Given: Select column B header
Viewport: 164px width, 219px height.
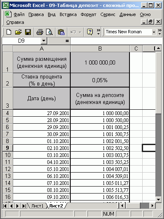Looking at the screenshot, I should point(100,48).
